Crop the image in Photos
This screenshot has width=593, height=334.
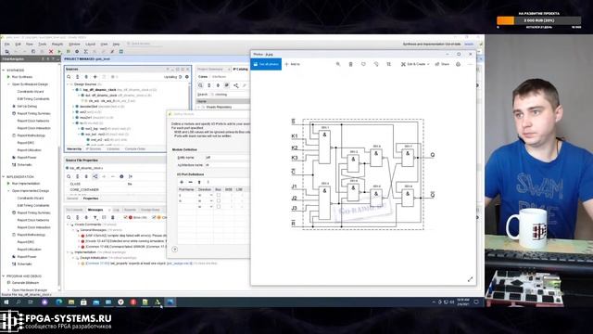[389, 64]
